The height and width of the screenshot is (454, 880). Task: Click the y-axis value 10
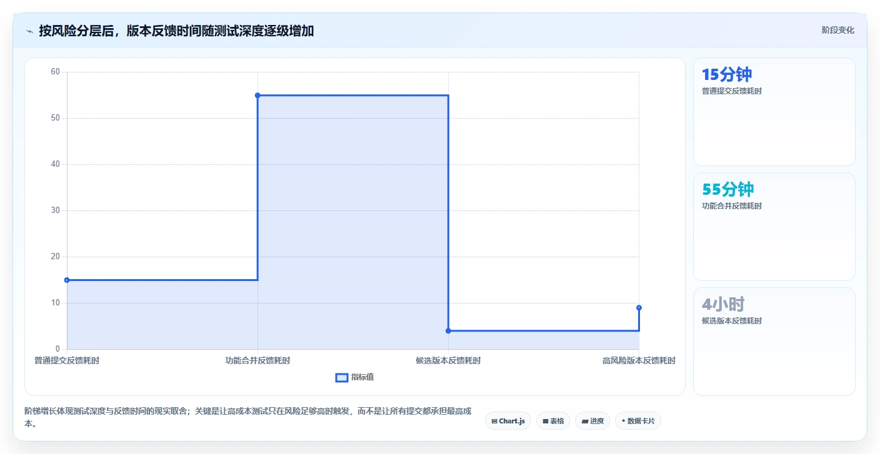coord(55,303)
